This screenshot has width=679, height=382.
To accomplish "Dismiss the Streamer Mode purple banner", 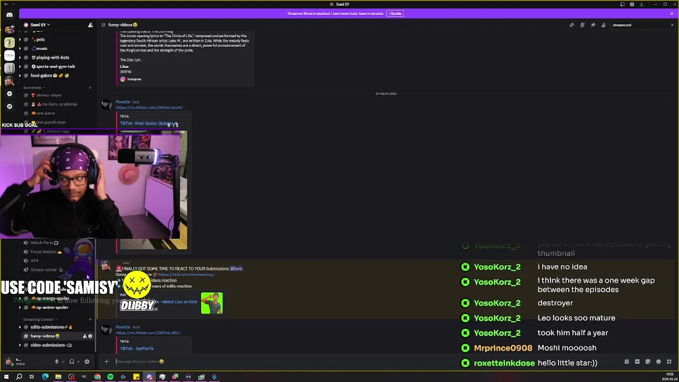I will click(x=672, y=13).
